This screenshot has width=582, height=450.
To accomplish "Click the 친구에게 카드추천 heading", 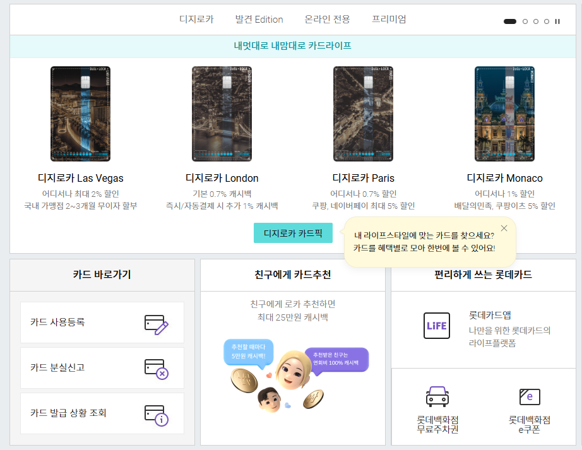I will [293, 275].
